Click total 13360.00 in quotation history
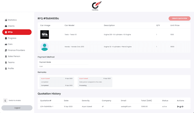This screenshot has height=113, width=194. [x=144, y=106]
